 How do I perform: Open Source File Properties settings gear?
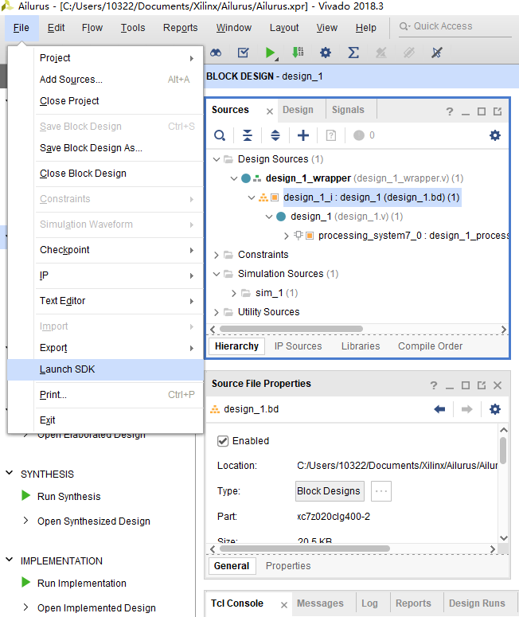pyautogui.click(x=495, y=409)
